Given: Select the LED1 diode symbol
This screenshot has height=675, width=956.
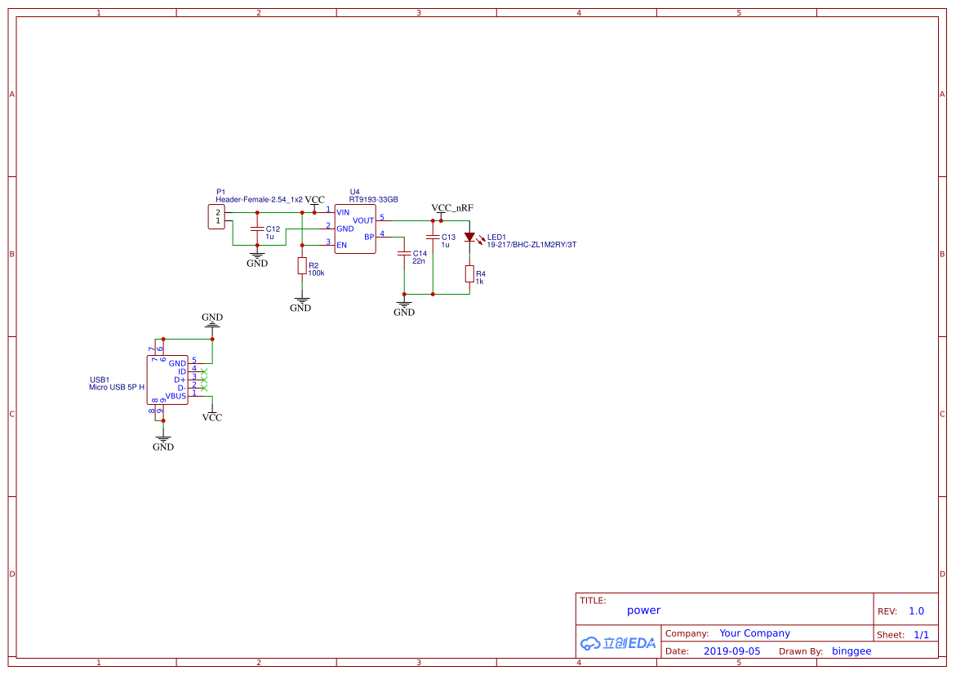Looking at the screenshot, I should coord(469,238).
